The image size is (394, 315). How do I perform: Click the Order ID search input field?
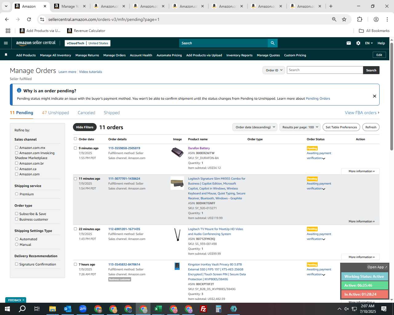click(325, 70)
